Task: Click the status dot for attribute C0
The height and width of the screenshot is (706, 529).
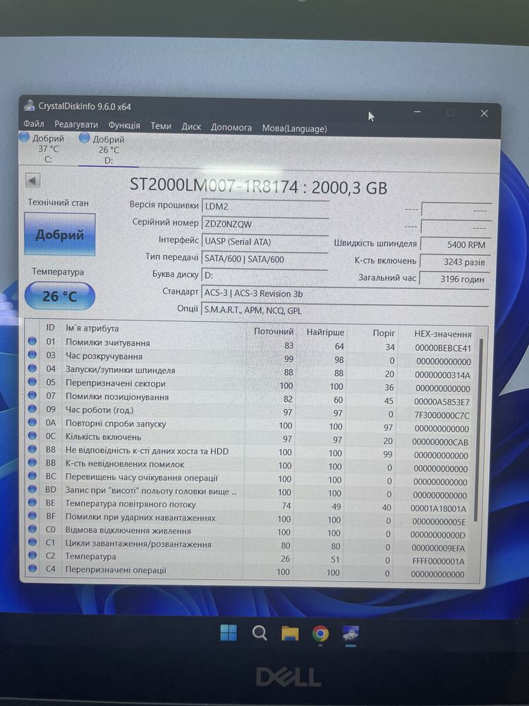Action: coord(32,529)
